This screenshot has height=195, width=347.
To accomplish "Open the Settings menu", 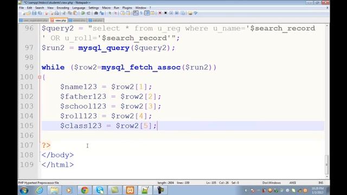I will pyautogui.click(x=94, y=8).
